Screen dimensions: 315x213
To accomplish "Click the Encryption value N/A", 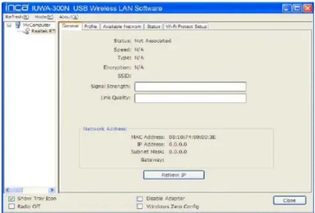I will click(139, 67).
